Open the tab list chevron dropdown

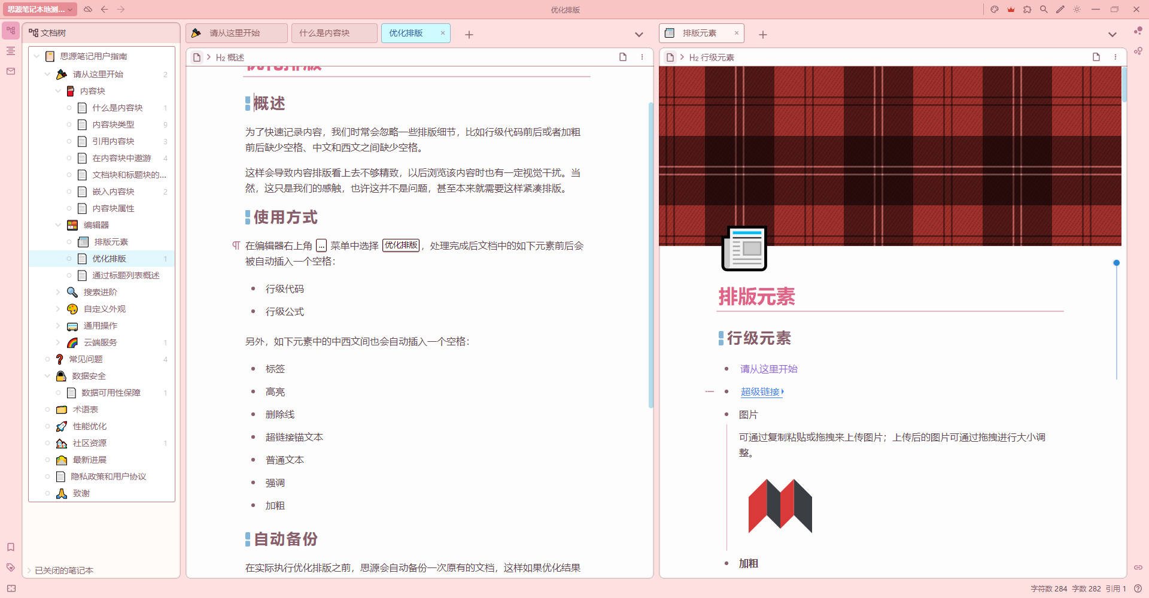[639, 34]
